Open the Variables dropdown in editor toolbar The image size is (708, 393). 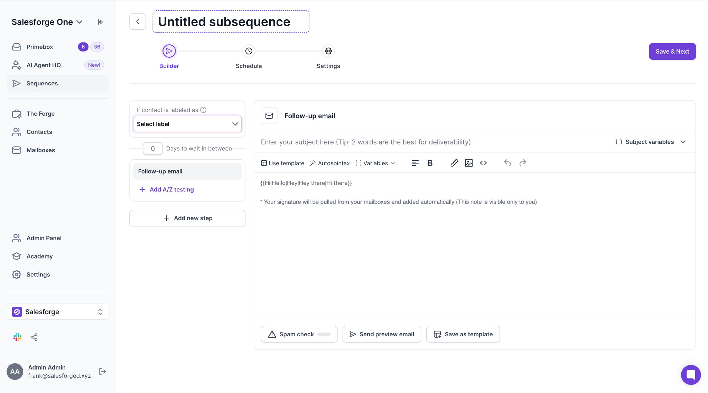pyautogui.click(x=375, y=163)
